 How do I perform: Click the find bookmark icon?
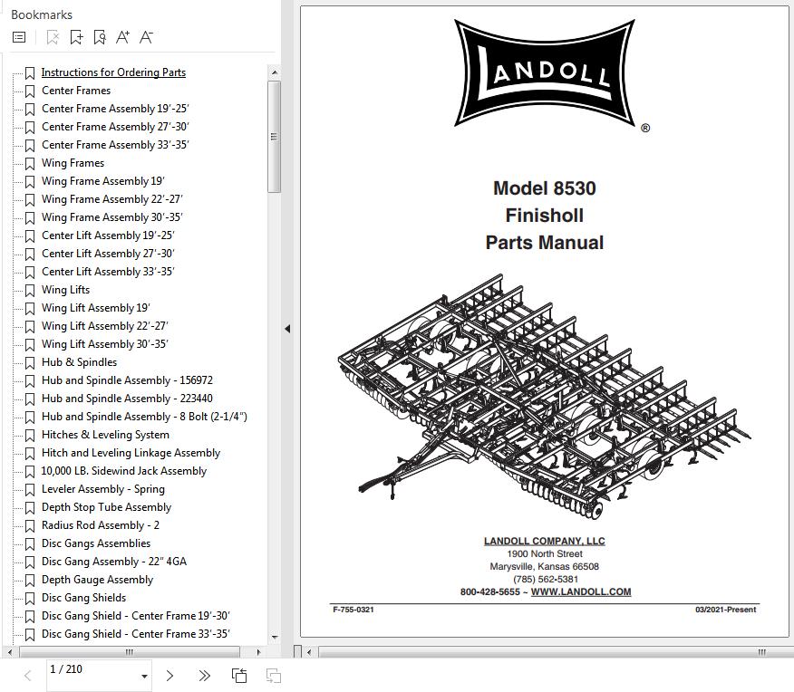click(100, 37)
